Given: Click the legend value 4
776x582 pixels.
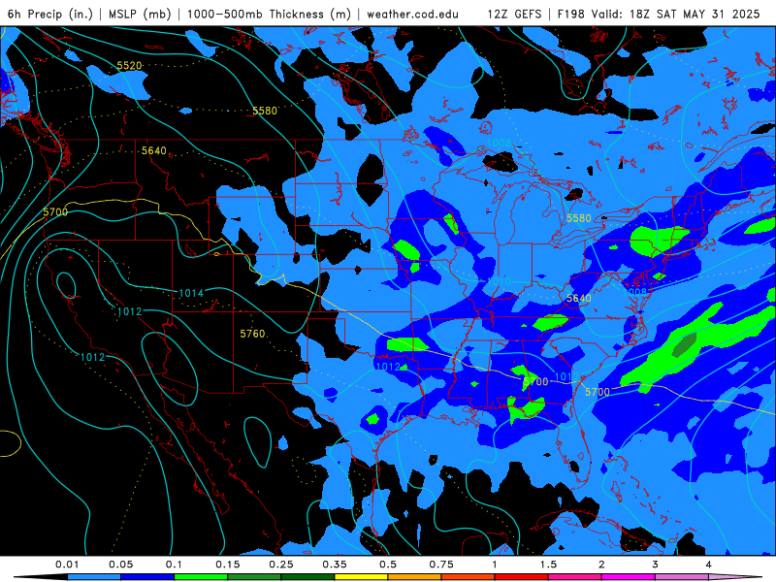Looking at the screenshot, I should click(709, 565).
